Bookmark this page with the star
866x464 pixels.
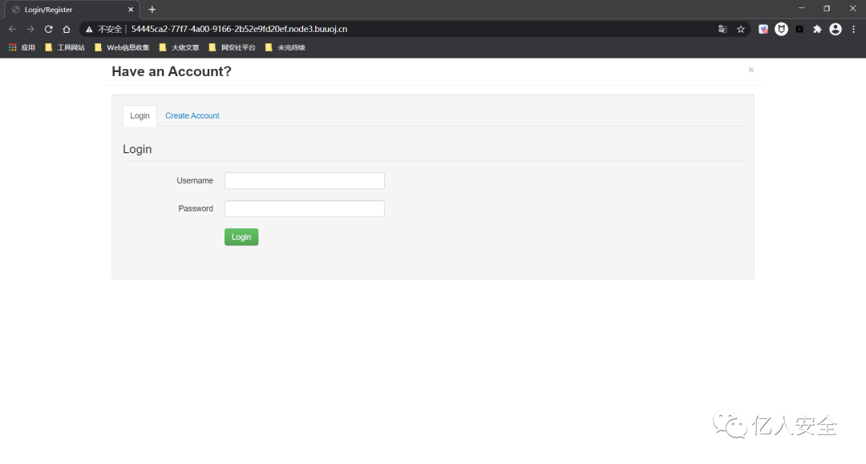pyautogui.click(x=741, y=29)
